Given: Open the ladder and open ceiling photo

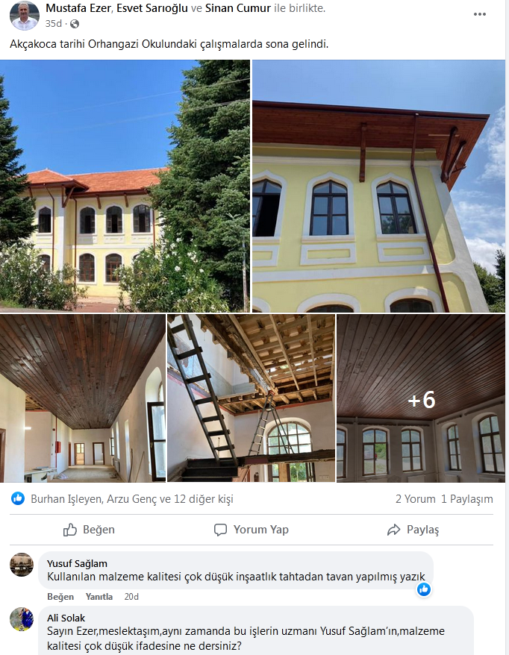Looking at the screenshot, I should pyautogui.click(x=252, y=398).
